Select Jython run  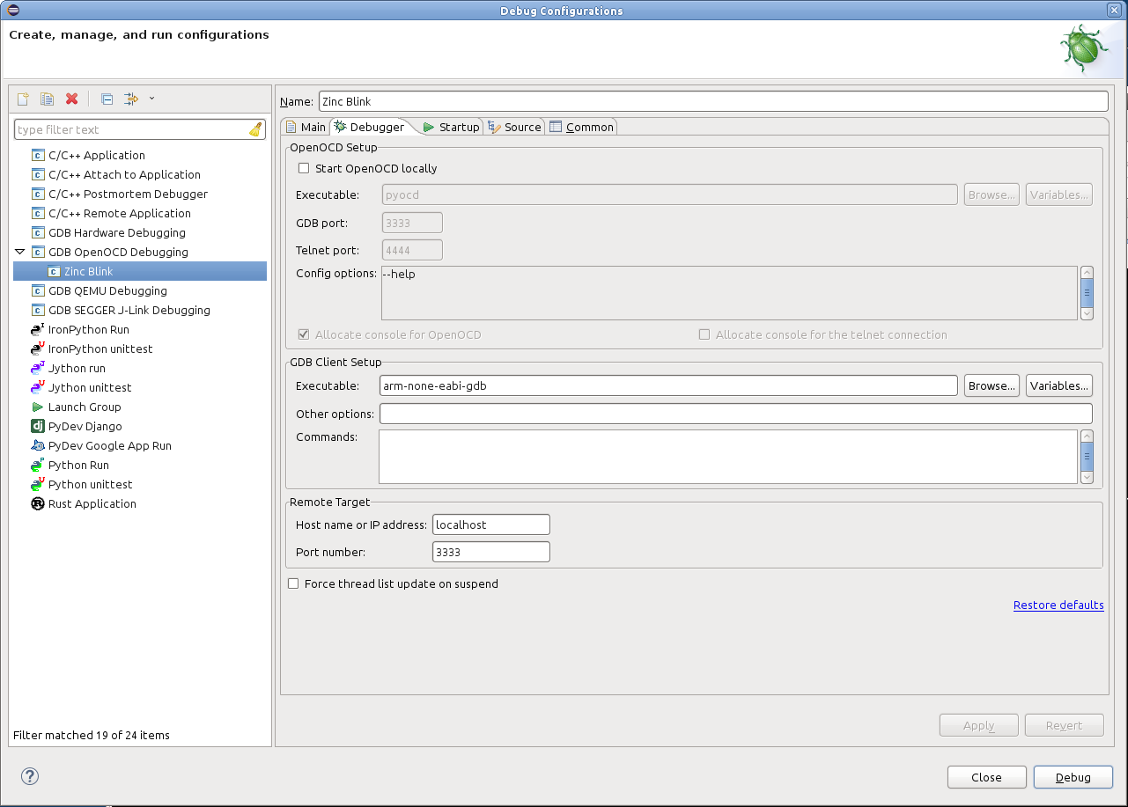[x=77, y=368]
